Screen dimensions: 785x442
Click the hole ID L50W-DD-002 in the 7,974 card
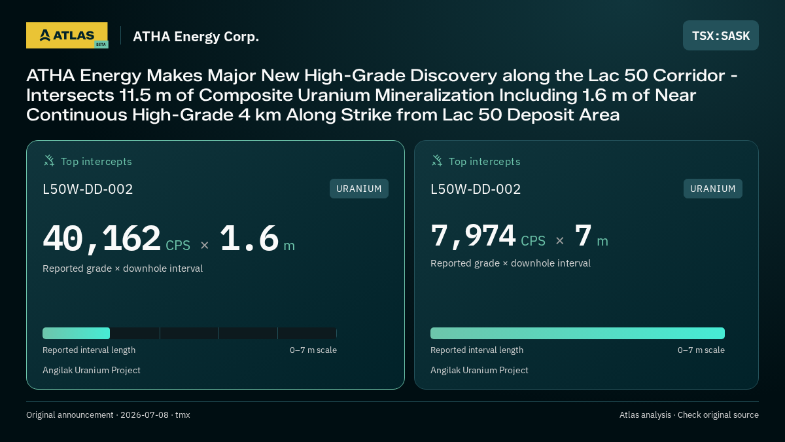476,189
